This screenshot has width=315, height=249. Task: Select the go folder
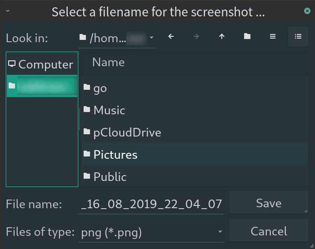[x=195, y=88]
